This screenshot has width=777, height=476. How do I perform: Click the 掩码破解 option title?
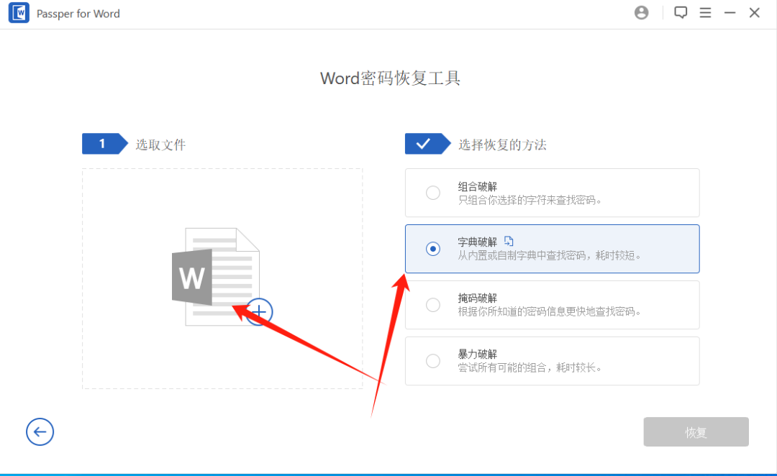click(477, 298)
